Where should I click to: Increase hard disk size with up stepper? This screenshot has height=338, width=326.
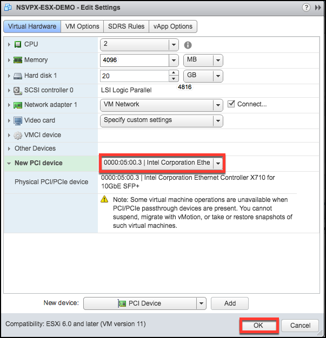[174, 73]
